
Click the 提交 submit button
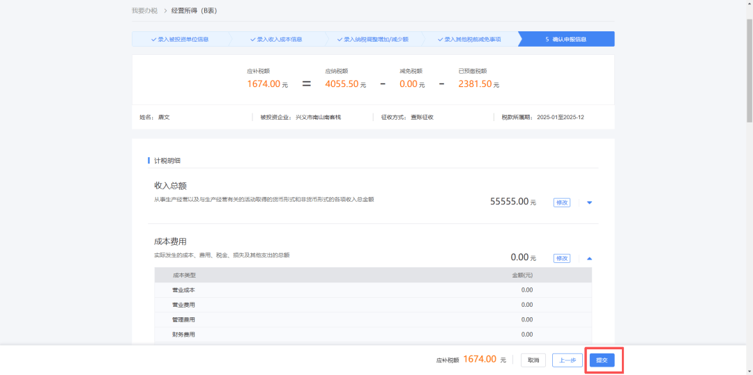click(602, 360)
